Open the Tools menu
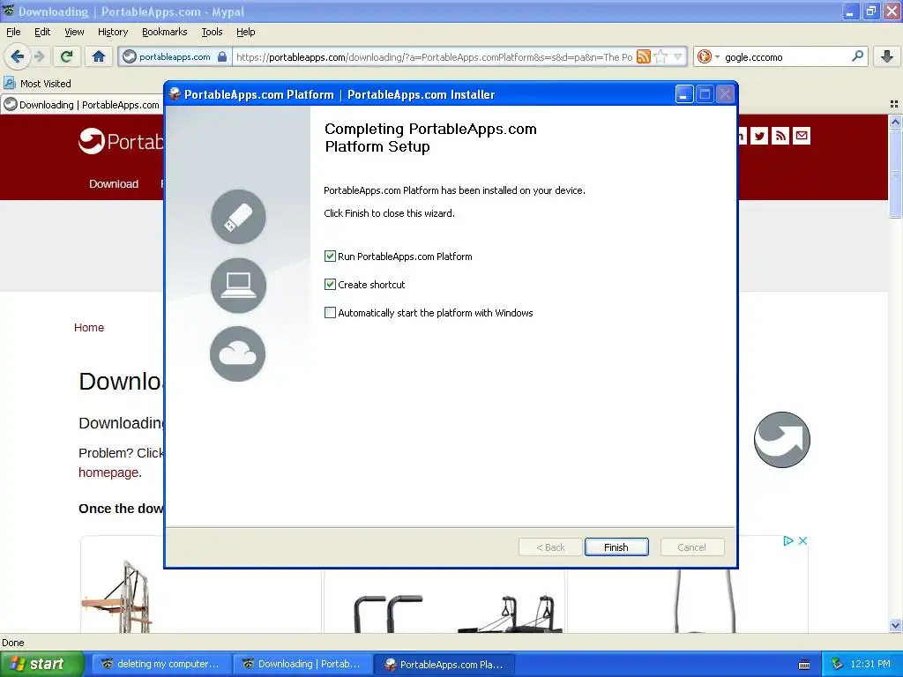Viewport: 903px width, 677px height. [x=212, y=32]
